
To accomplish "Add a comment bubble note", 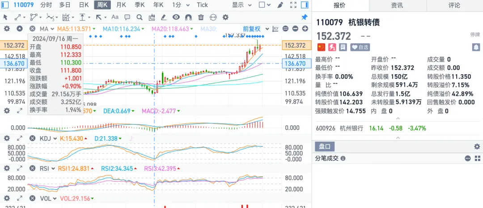I will (x=127, y=17).
